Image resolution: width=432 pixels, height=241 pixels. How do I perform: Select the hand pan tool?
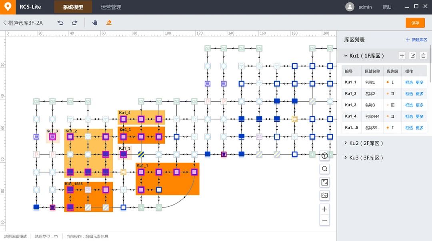tap(95, 23)
